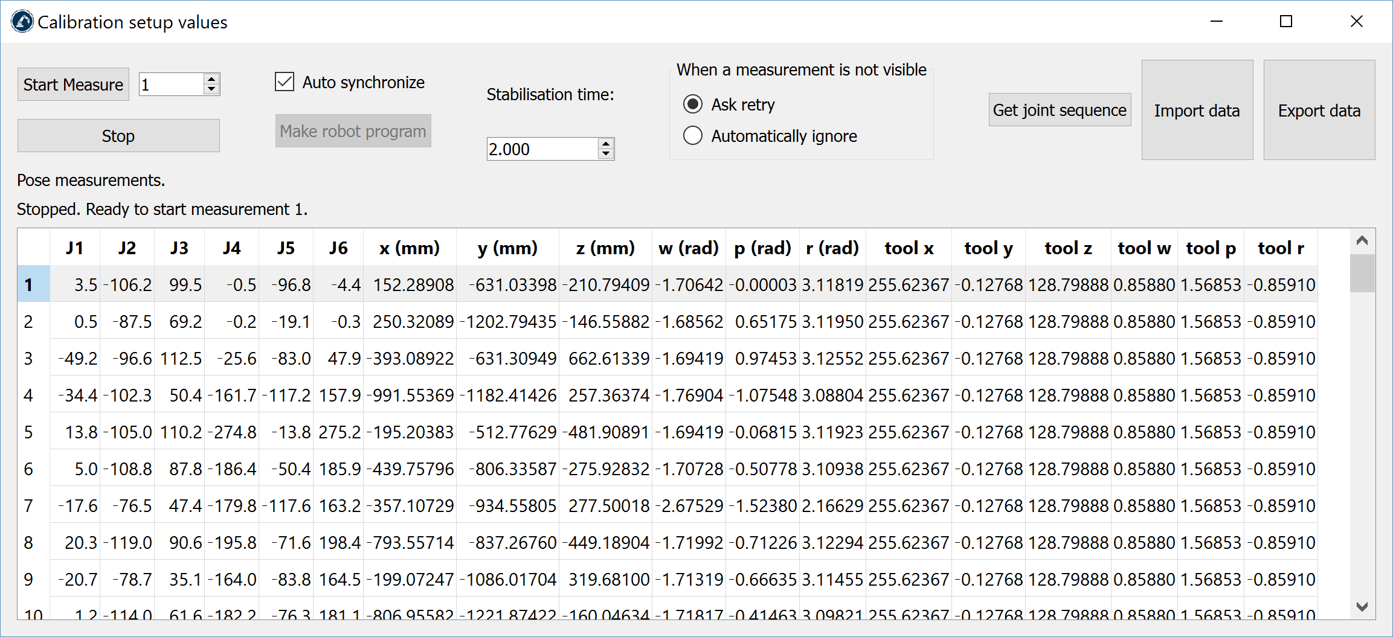1393x637 pixels.
Task: Click the RoboDK app icon in title bar
Action: pos(22,22)
